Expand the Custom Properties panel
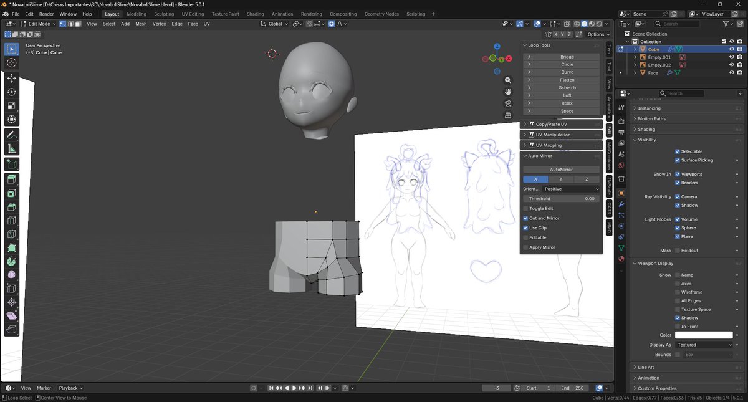 (x=688, y=388)
